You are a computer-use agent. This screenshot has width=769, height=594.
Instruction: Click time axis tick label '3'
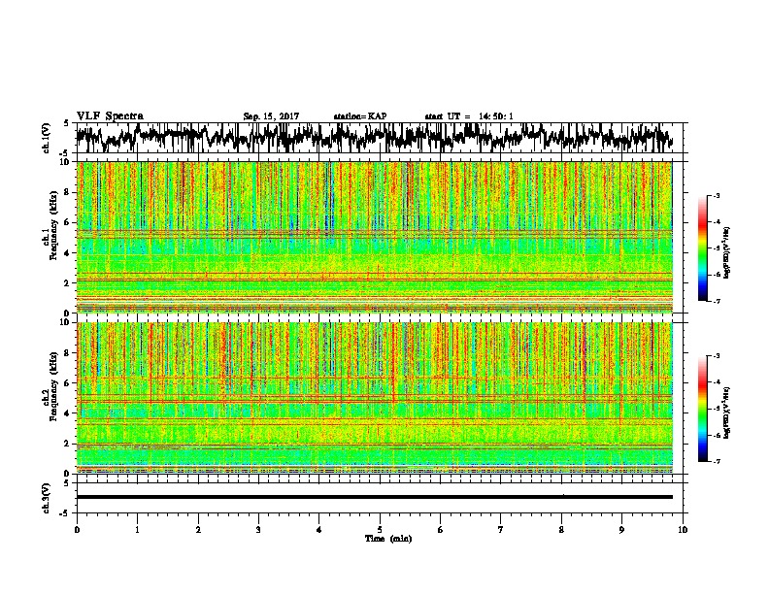(258, 530)
